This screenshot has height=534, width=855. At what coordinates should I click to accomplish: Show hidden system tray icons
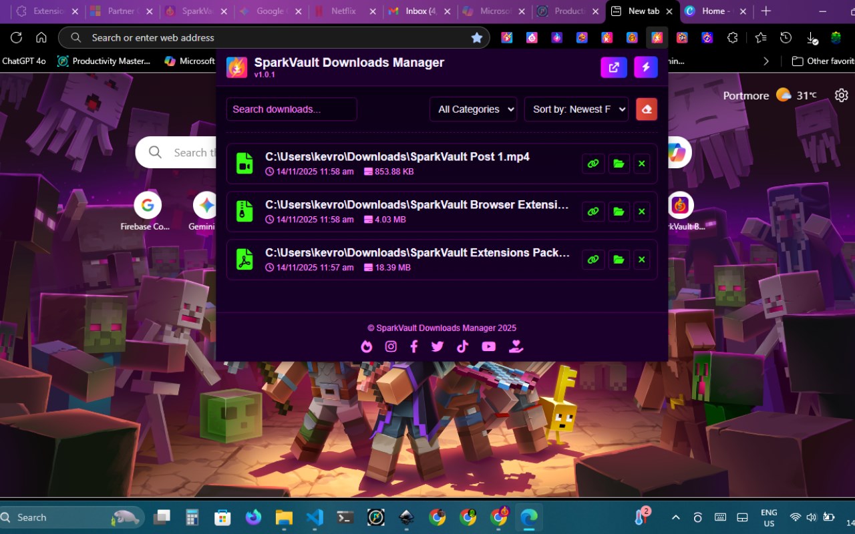pyautogui.click(x=675, y=517)
